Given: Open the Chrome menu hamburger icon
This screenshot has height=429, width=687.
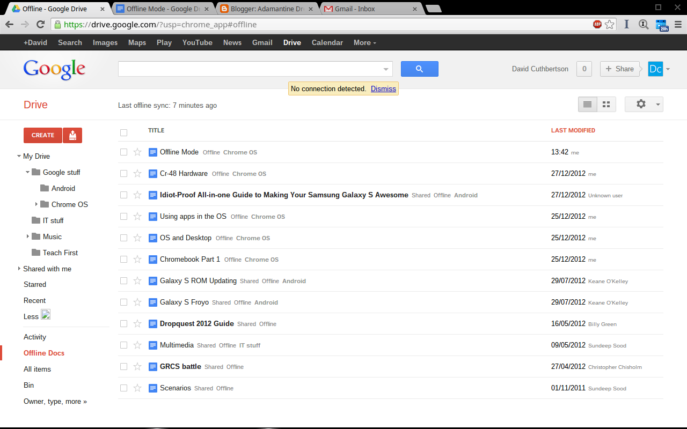Looking at the screenshot, I should click(x=678, y=25).
